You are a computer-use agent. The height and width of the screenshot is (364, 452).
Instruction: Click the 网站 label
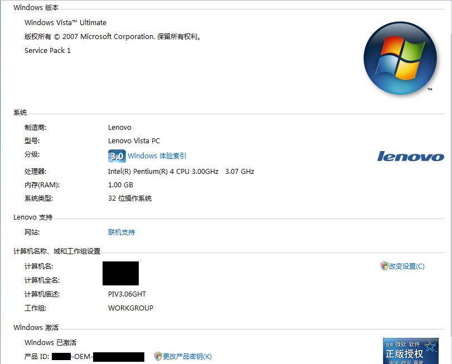point(32,232)
